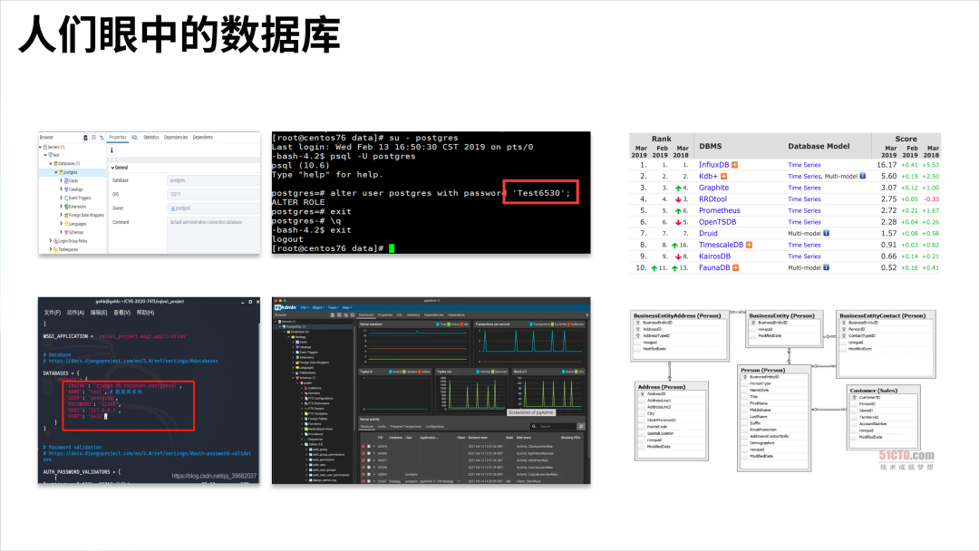Click the blue info icon in Kdb+ row
Screen dimensions: 979x551
coord(863,176)
